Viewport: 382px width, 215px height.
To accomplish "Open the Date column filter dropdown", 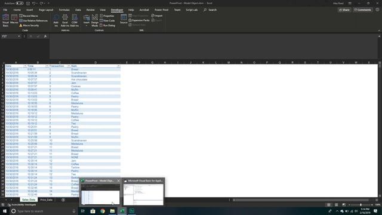I will coord(25,66).
